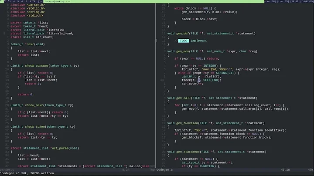This screenshot has height=176, width=314.
Task: Click the highlighted TODO tag in gen_def
Action: click(183, 41)
